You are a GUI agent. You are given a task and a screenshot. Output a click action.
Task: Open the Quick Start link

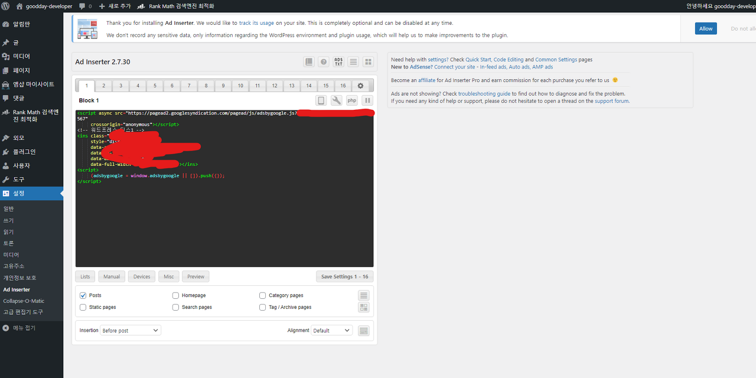pyautogui.click(x=478, y=60)
